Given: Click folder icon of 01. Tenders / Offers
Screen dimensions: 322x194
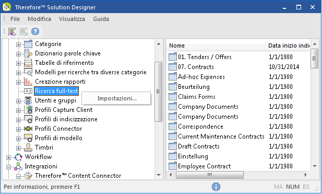Looking at the screenshot, I should pyautogui.click(x=173, y=56).
